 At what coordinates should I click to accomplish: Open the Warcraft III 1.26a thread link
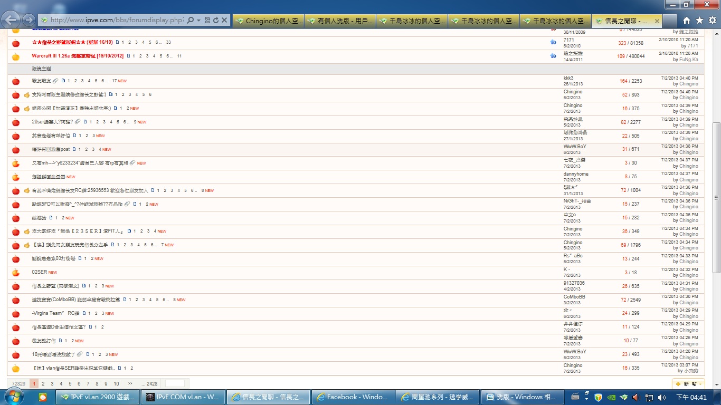coord(77,56)
